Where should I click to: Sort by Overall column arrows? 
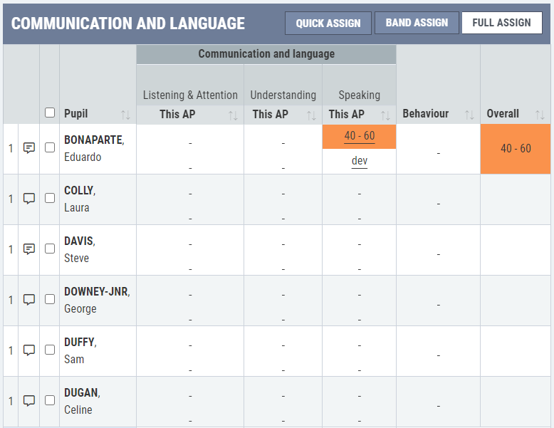tap(540, 115)
